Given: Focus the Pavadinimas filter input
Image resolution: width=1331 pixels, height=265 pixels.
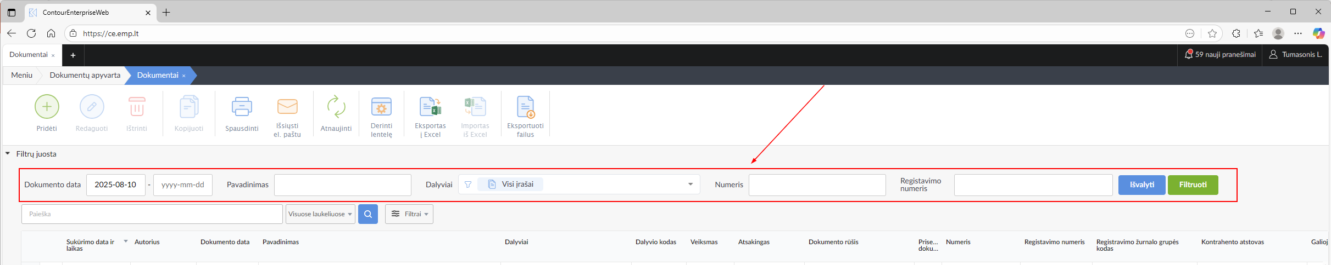Looking at the screenshot, I should [x=342, y=185].
